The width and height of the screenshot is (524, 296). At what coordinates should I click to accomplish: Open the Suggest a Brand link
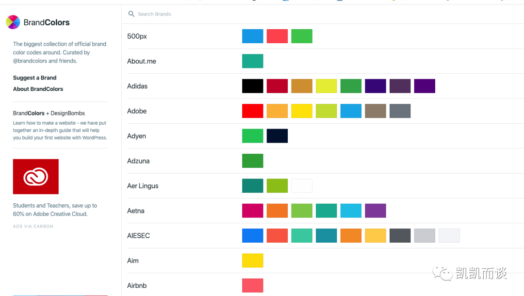click(34, 78)
